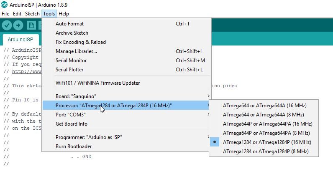Open the Help menu
333x169 pixels.
64,14
